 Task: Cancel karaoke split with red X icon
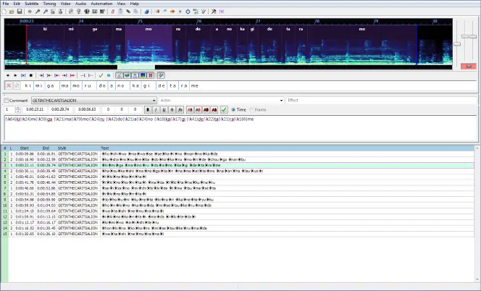9,86
